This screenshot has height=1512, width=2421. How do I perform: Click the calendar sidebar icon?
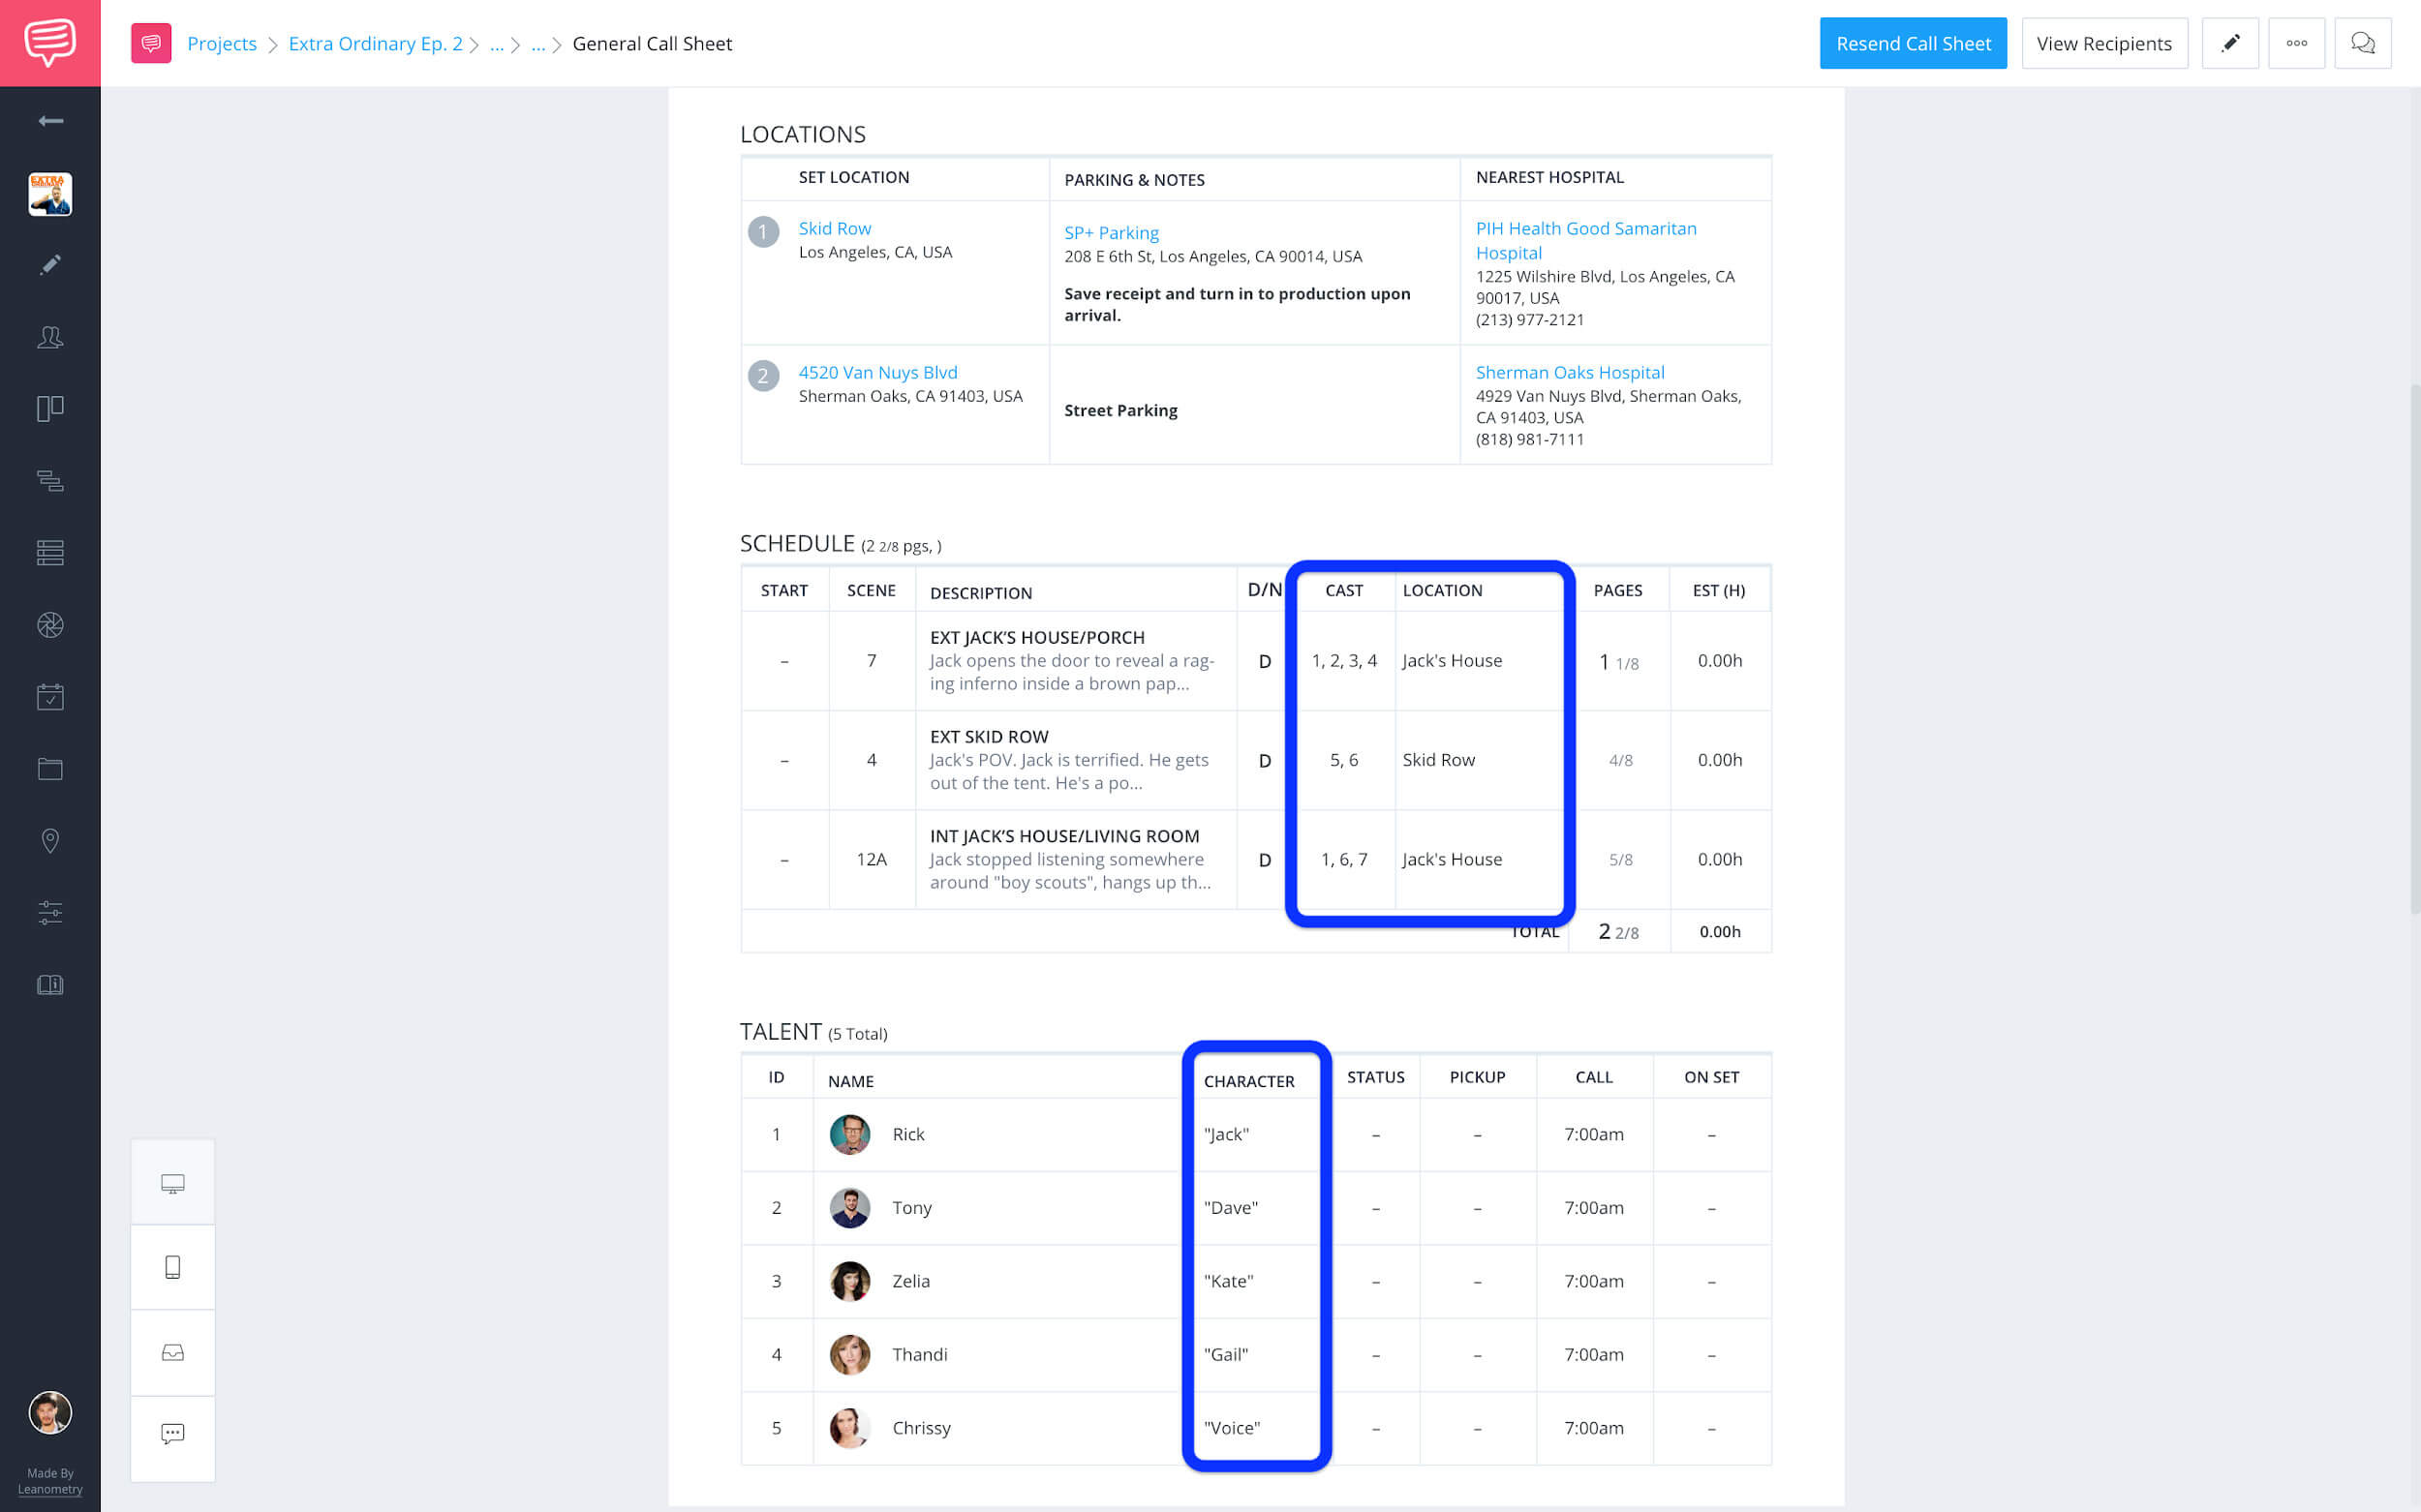50,695
